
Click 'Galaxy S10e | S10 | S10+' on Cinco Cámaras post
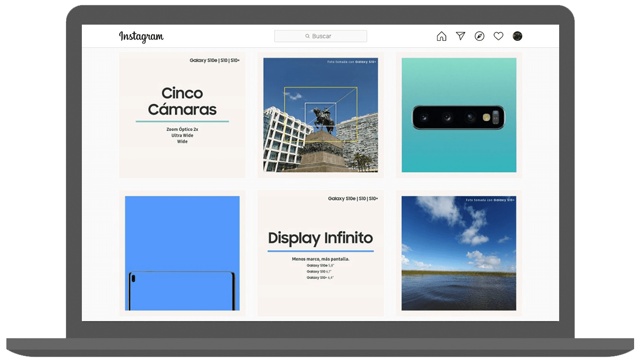(214, 61)
